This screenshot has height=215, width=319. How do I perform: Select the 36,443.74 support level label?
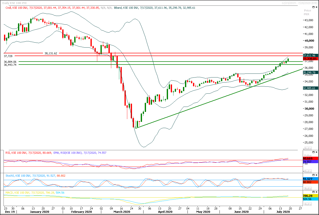[10, 65]
